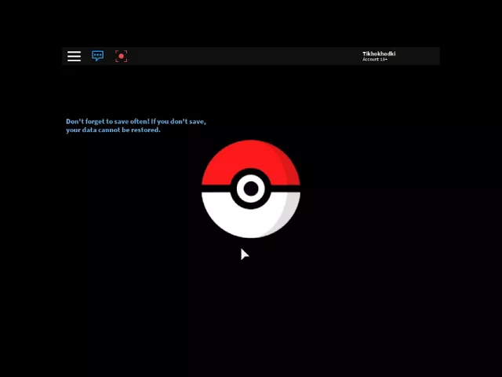Open the Roblox hamburger menu
The width and height of the screenshot is (502, 377).
point(74,57)
